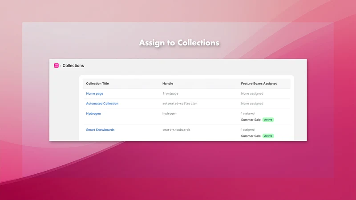
Task: Click Summer Sale in Smart Snowboards row
Action: pos(251,136)
